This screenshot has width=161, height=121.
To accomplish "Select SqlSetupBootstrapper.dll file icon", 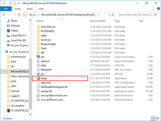I will tap(38, 87).
